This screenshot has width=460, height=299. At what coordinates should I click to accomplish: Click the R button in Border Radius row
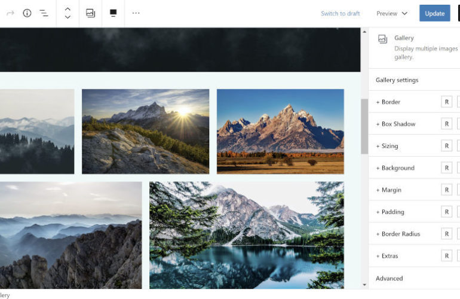(446, 234)
